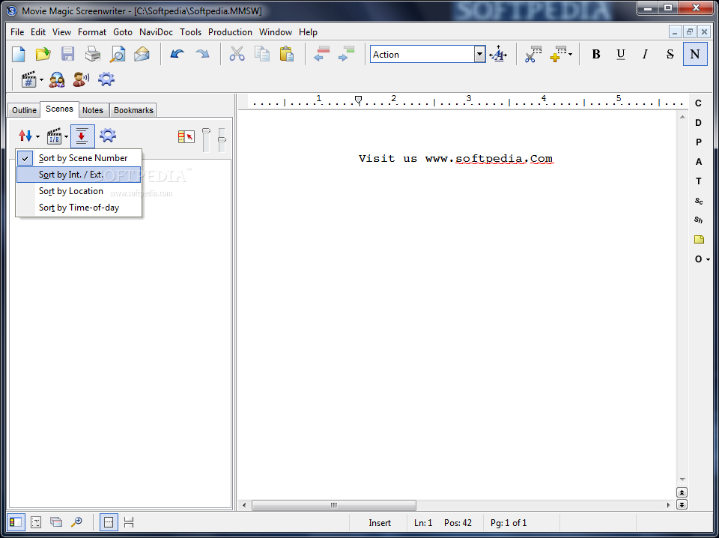Open the Production menu
Image resolution: width=719 pixels, height=538 pixels.
(230, 32)
